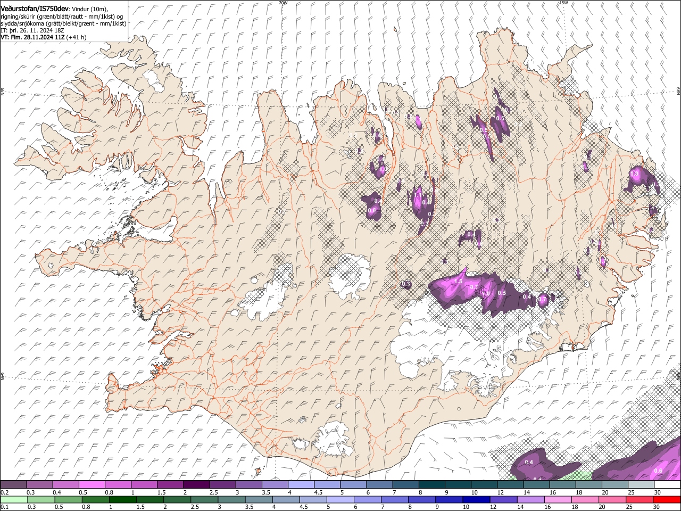Click the 'IT: þri. 26. 11. 2024 18Z' line
Image resolution: width=681 pixels, height=511 pixels.
click(32, 30)
